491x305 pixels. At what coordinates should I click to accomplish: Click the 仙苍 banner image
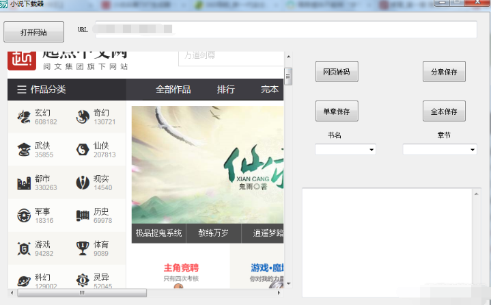tap(208, 165)
